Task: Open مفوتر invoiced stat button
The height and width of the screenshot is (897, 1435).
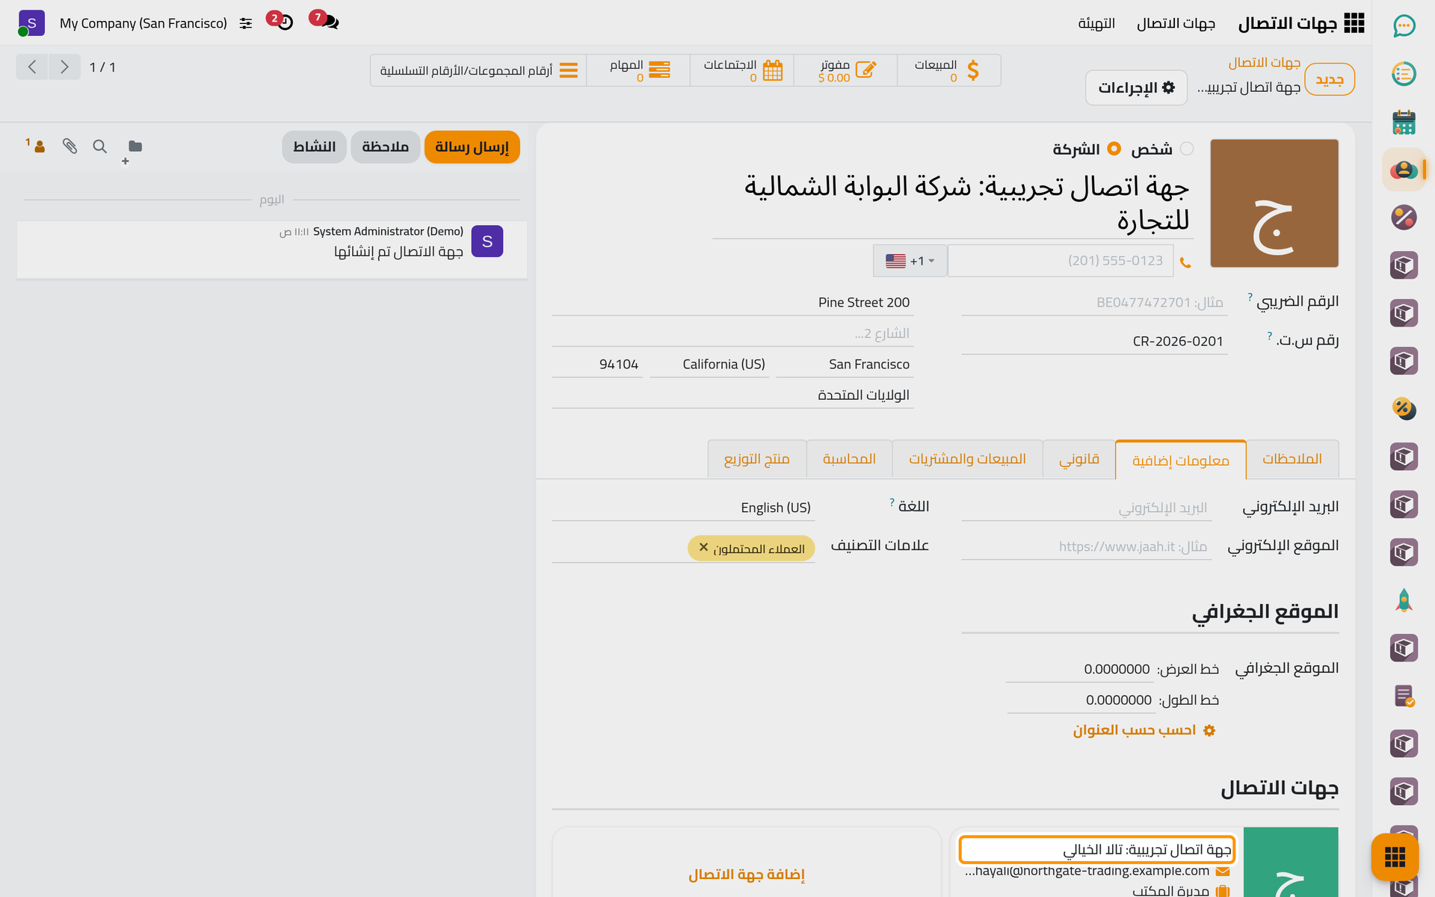Action: [x=845, y=70]
